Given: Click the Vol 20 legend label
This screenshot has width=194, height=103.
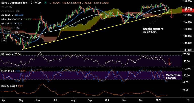Looking at the screenshot, I should click(5, 7).
